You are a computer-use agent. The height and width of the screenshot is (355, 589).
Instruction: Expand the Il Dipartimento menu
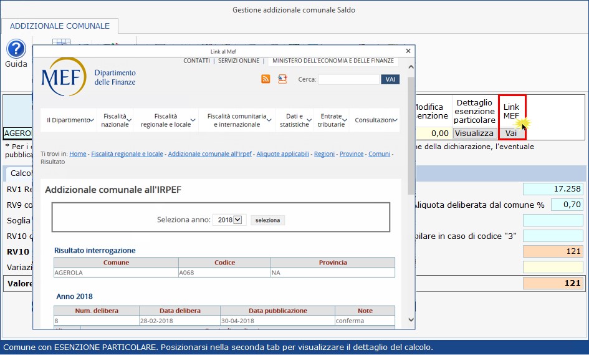click(69, 120)
